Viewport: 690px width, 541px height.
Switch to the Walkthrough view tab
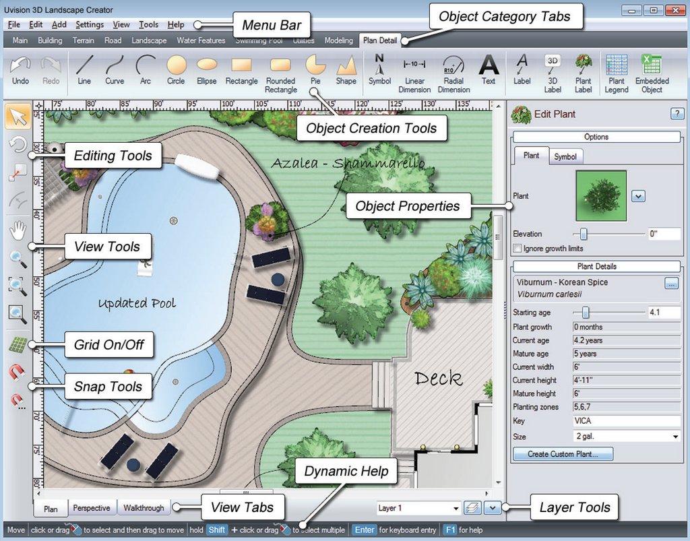144,508
